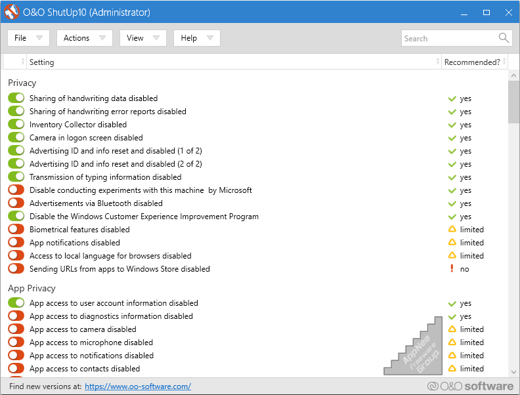Image resolution: width=520 pixels, height=395 pixels.
Task: Open the File menu
Action: (x=28, y=38)
